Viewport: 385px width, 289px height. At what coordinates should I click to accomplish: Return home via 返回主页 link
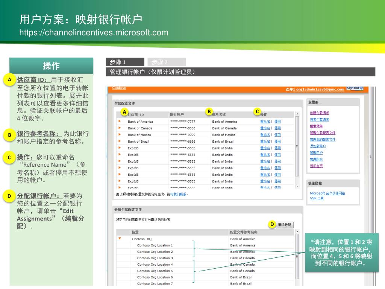point(316,166)
